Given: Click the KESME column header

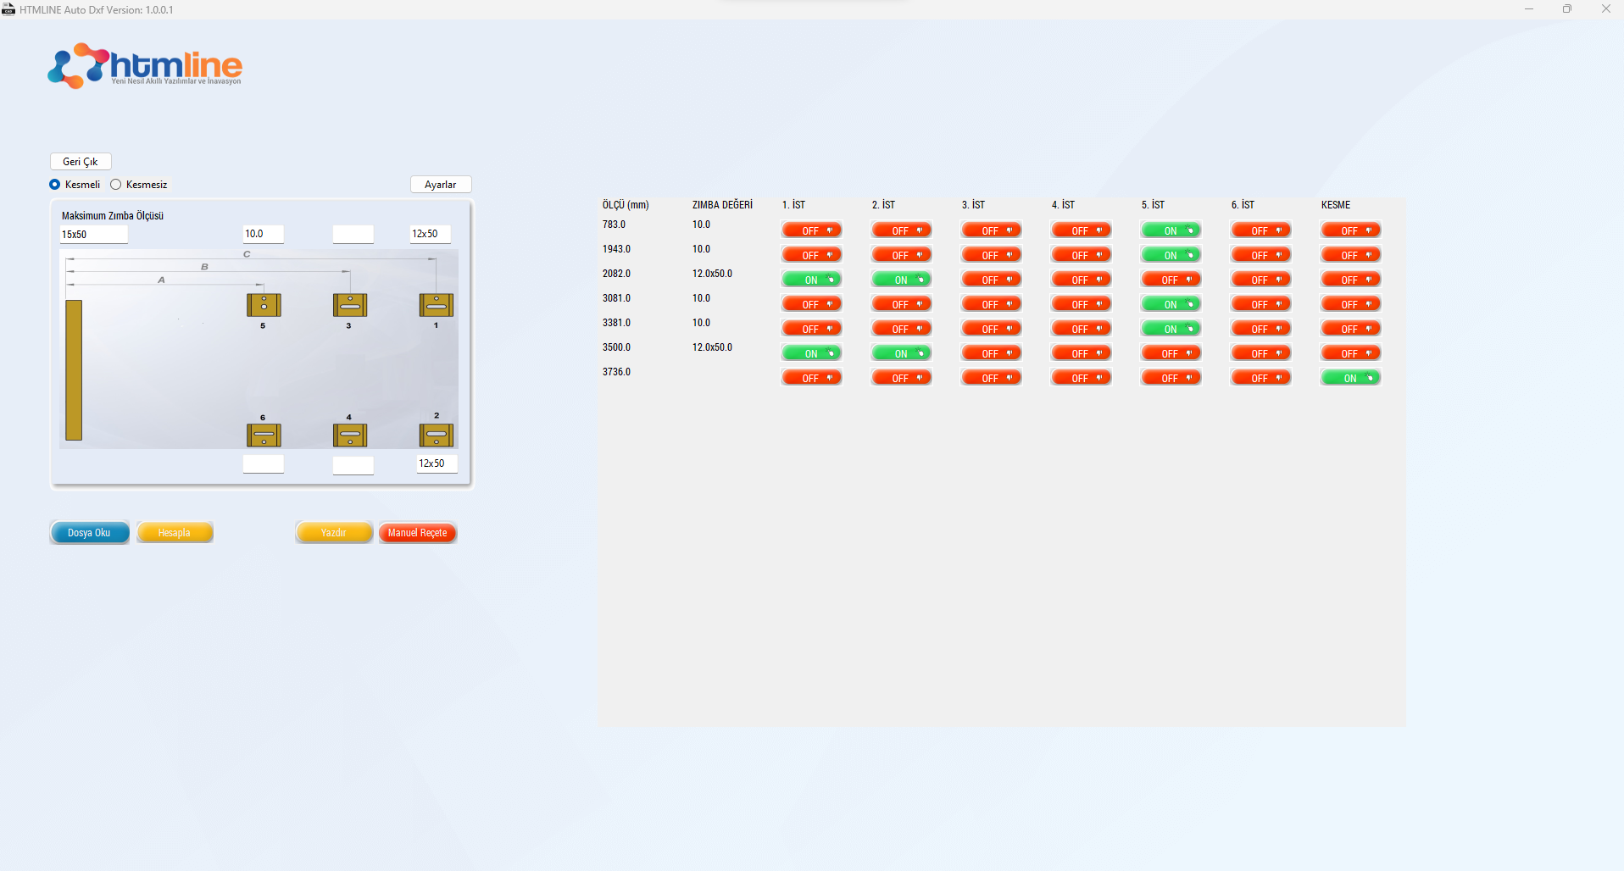Looking at the screenshot, I should pyautogui.click(x=1336, y=205).
